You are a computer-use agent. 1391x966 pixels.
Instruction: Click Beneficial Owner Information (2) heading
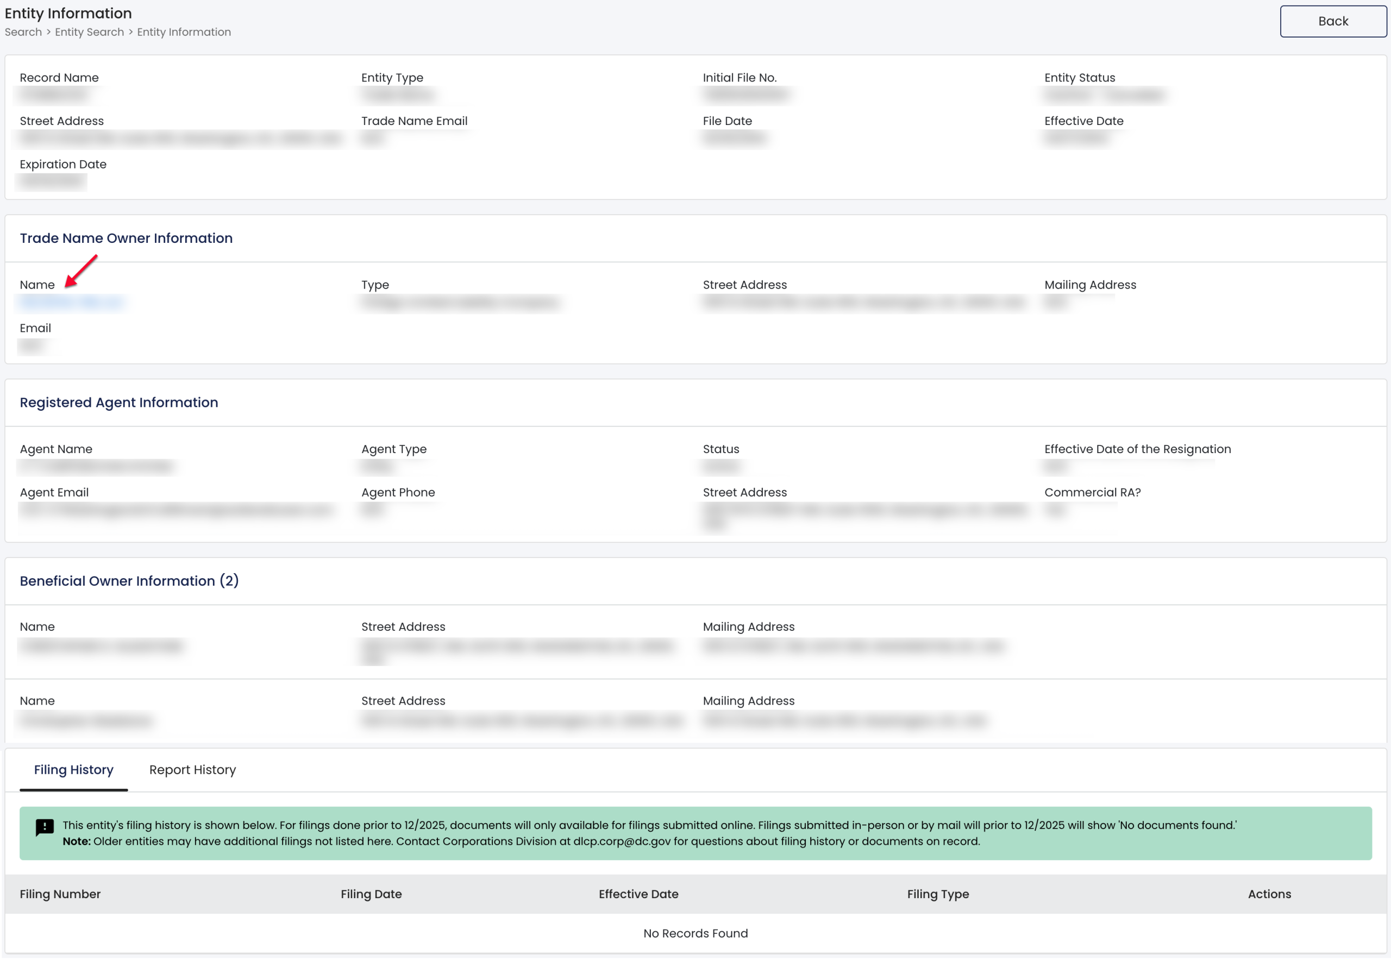129,581
